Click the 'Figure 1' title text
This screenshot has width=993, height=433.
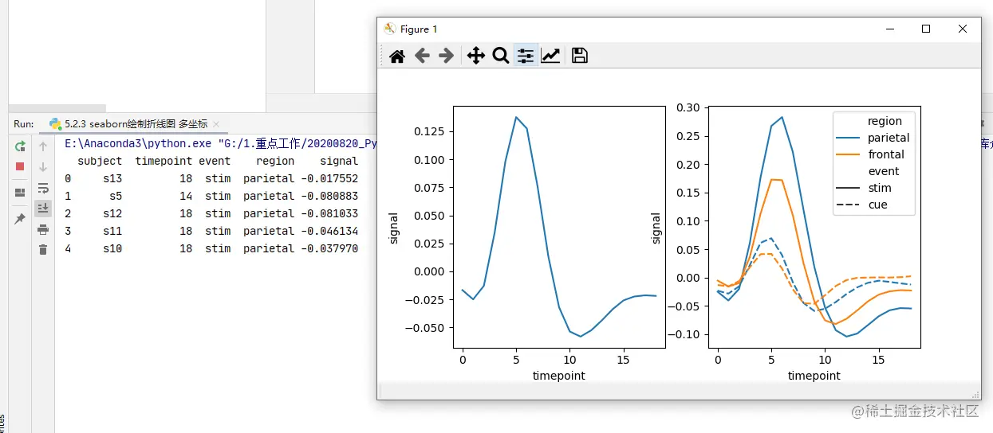(419, 29)
